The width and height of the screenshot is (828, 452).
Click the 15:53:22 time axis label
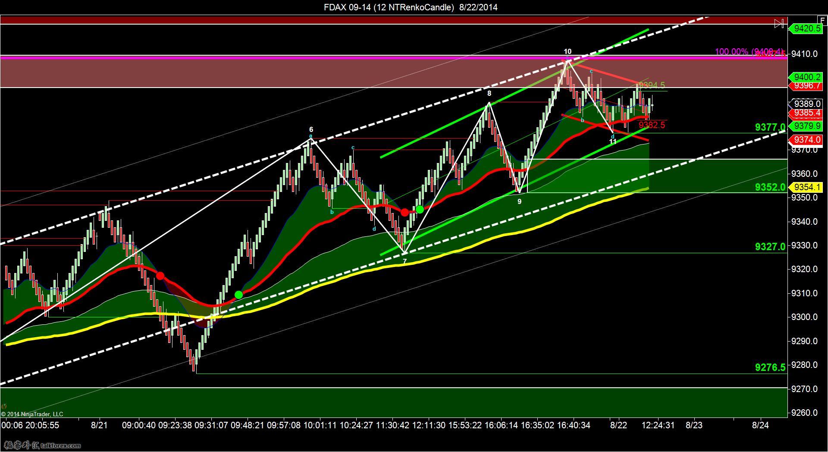tap(465, 425)
